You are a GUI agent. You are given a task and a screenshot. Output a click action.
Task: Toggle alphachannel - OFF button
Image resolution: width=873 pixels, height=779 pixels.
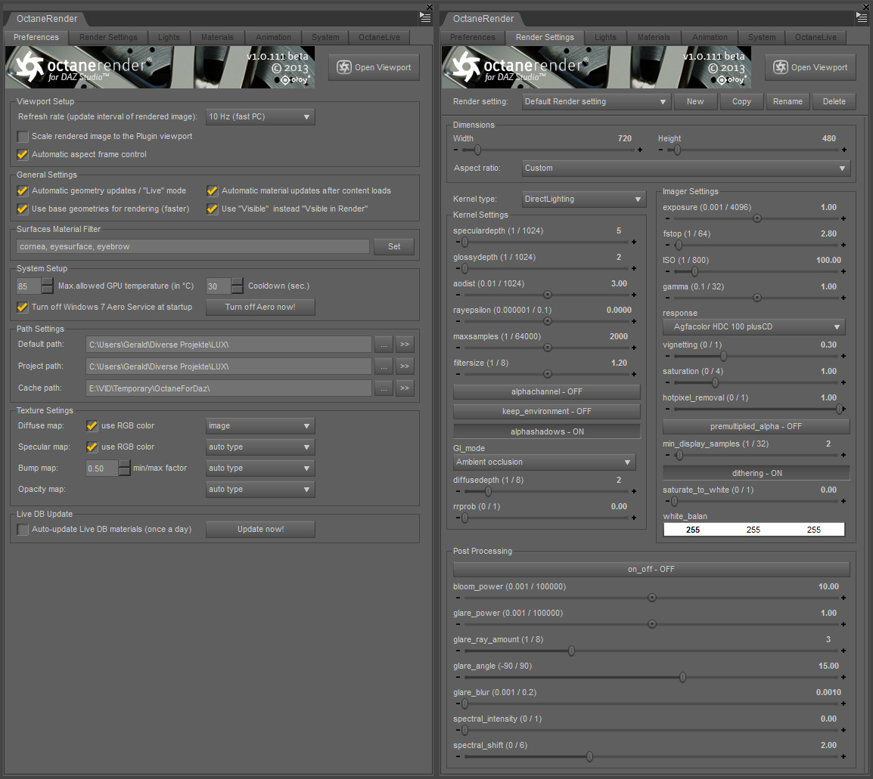(x=547, y=392)
